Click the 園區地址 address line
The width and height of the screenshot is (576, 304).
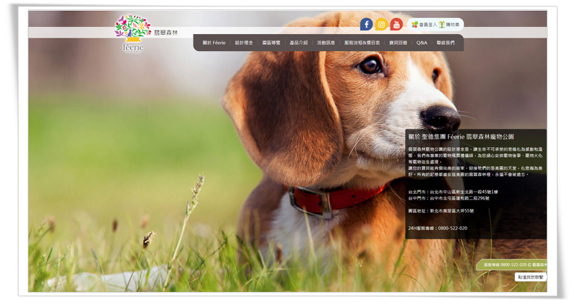point(441,210)
